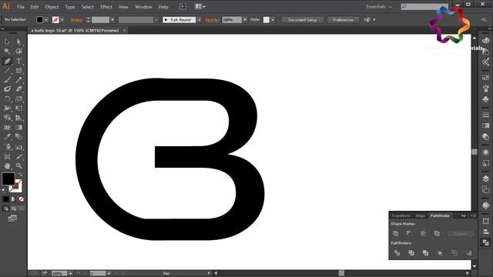Click Minus Front in Pathfinder Shape Modes
The height and width of the screenshot is (277, 493).
tap(409, 233)
